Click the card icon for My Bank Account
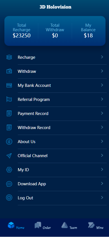Viewport: 109px width, 237px height. point(9,85)
